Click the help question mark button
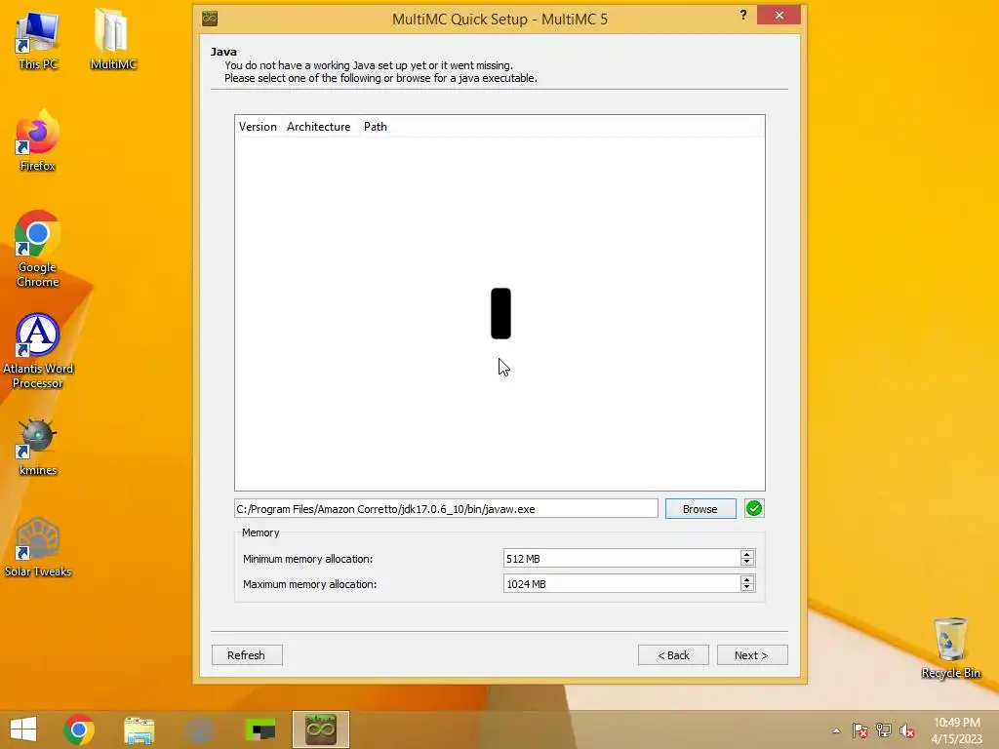Screen dimensions: 999x749 point(742,15)
